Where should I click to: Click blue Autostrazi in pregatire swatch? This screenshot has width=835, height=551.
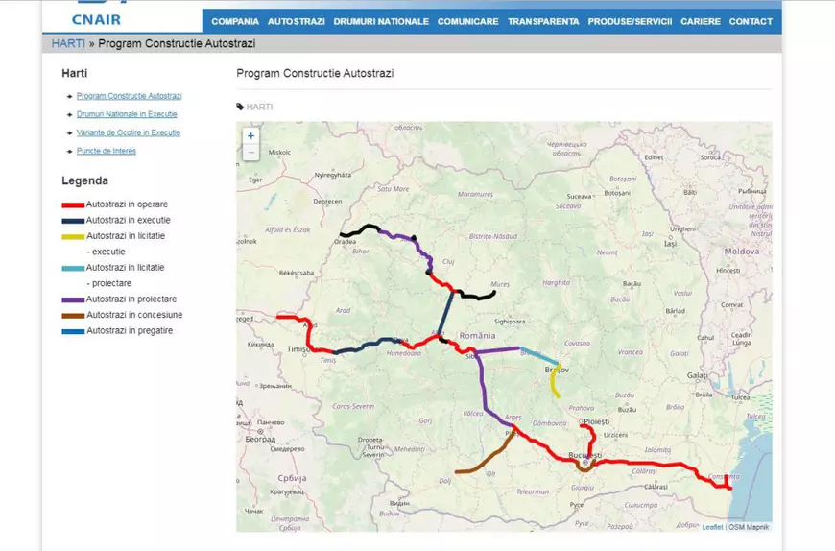click(73, 332)
